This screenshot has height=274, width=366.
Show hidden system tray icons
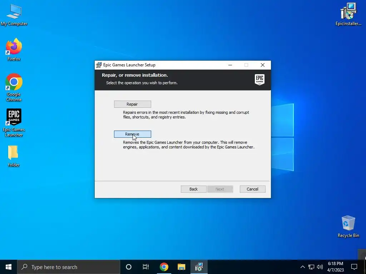coord(302,267)
